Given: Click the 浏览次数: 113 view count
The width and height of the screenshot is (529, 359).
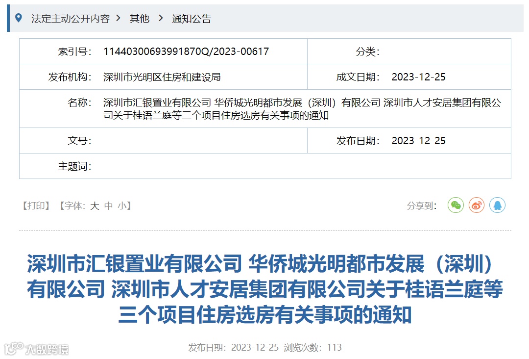Looking at the screenshot, I should click(x=313, y=347).
